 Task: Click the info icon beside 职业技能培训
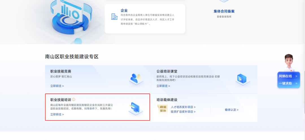(x=73, y=100)
